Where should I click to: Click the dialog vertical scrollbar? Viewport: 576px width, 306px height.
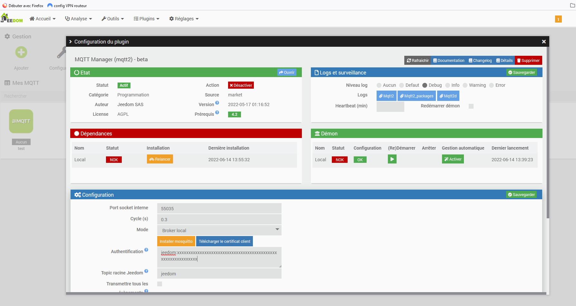548,132
